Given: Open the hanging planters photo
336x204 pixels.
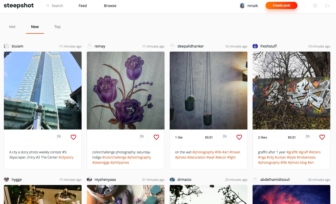Looking at the screenshot, I should click(x=208, y=90).
